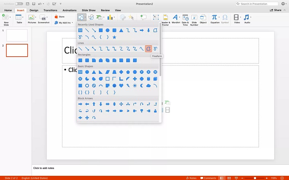Image resolution: width=289 pixels, height=180 pixels.
Task: Pick the Sun shape in Basic Shapes
Action: [x=135, y=86]
